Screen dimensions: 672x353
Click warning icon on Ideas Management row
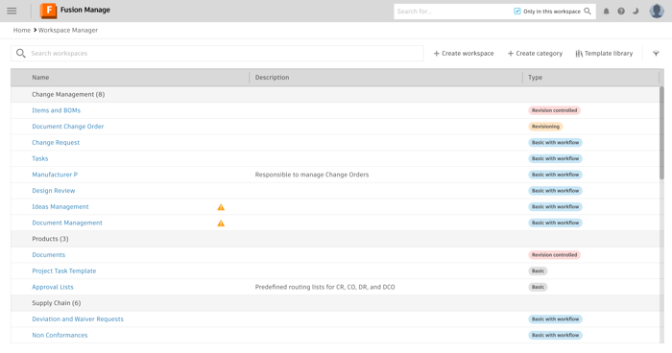221,207
